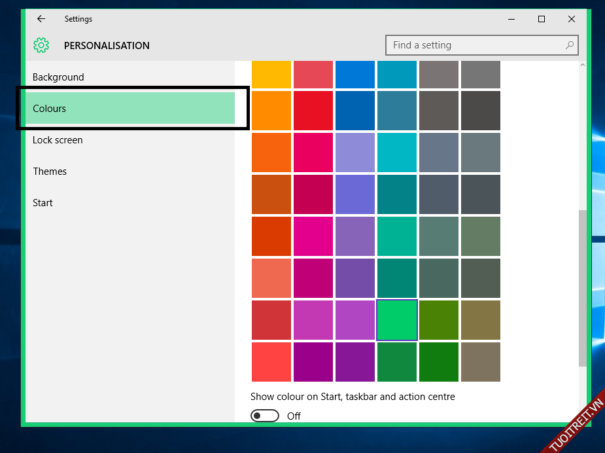The image size is (605, 453).
Task: Choose the yellow accent colour swatch
Action: pos(271,74)
